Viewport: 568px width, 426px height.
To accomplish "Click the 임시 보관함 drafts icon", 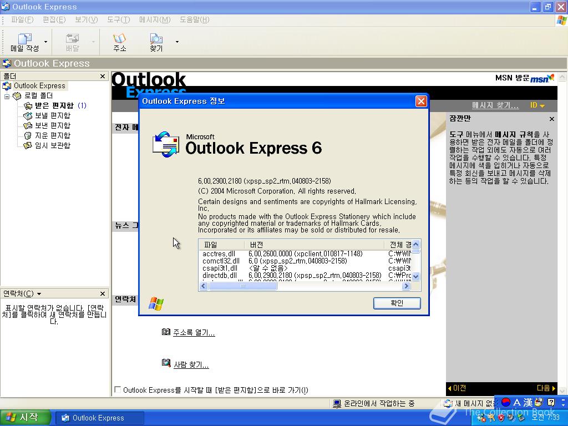I will (x=28, y=146).
